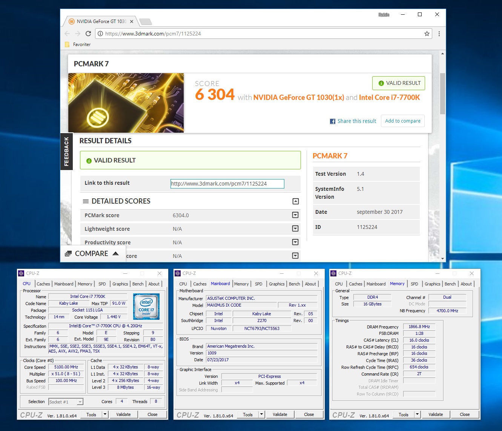Open the About tab in the middle CPU-Z window
Screen dimensions: 502x431
(x=310, y=284)
